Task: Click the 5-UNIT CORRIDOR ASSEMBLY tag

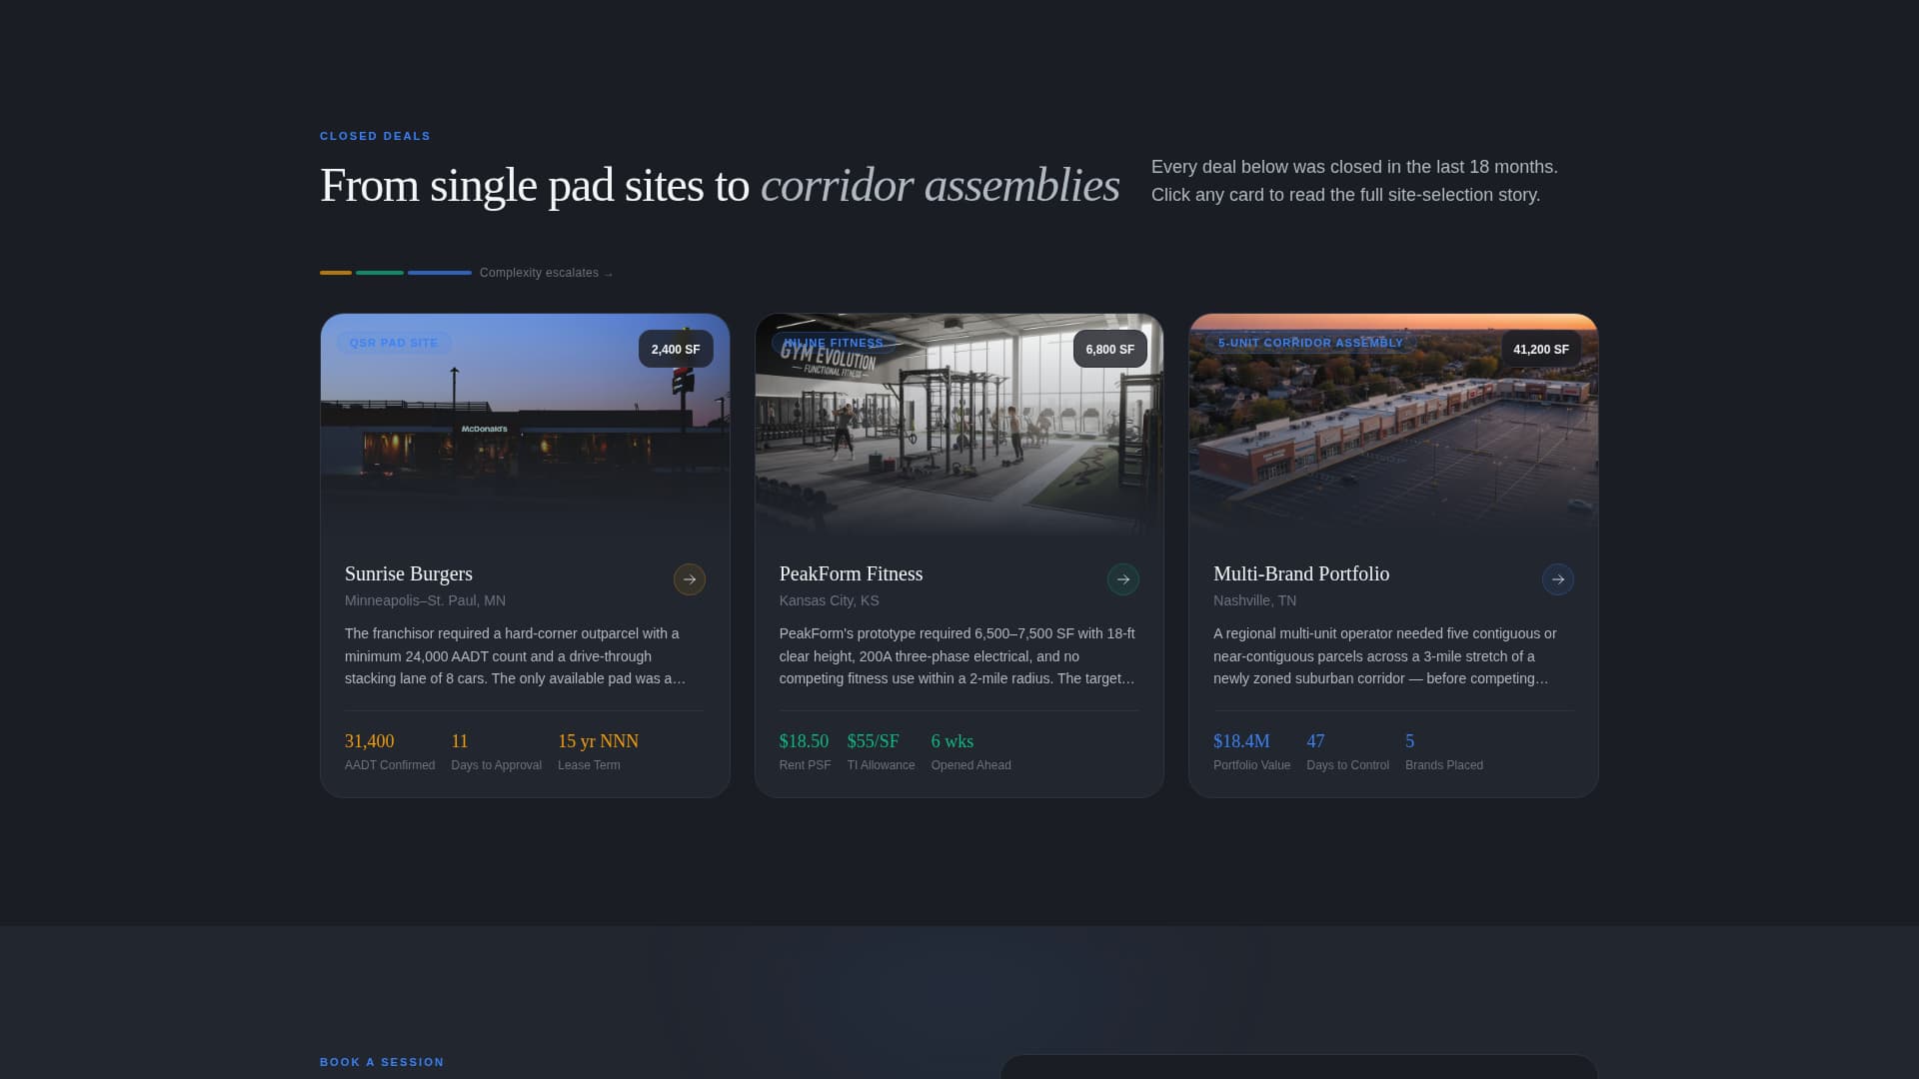Action: click(1310, 343)
